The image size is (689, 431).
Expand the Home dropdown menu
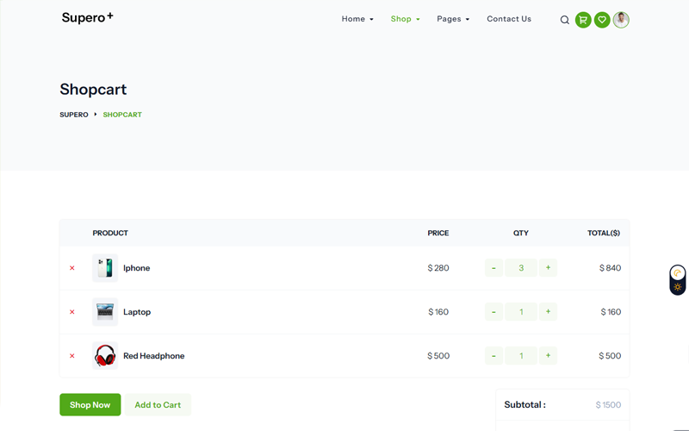click(357, 19)
